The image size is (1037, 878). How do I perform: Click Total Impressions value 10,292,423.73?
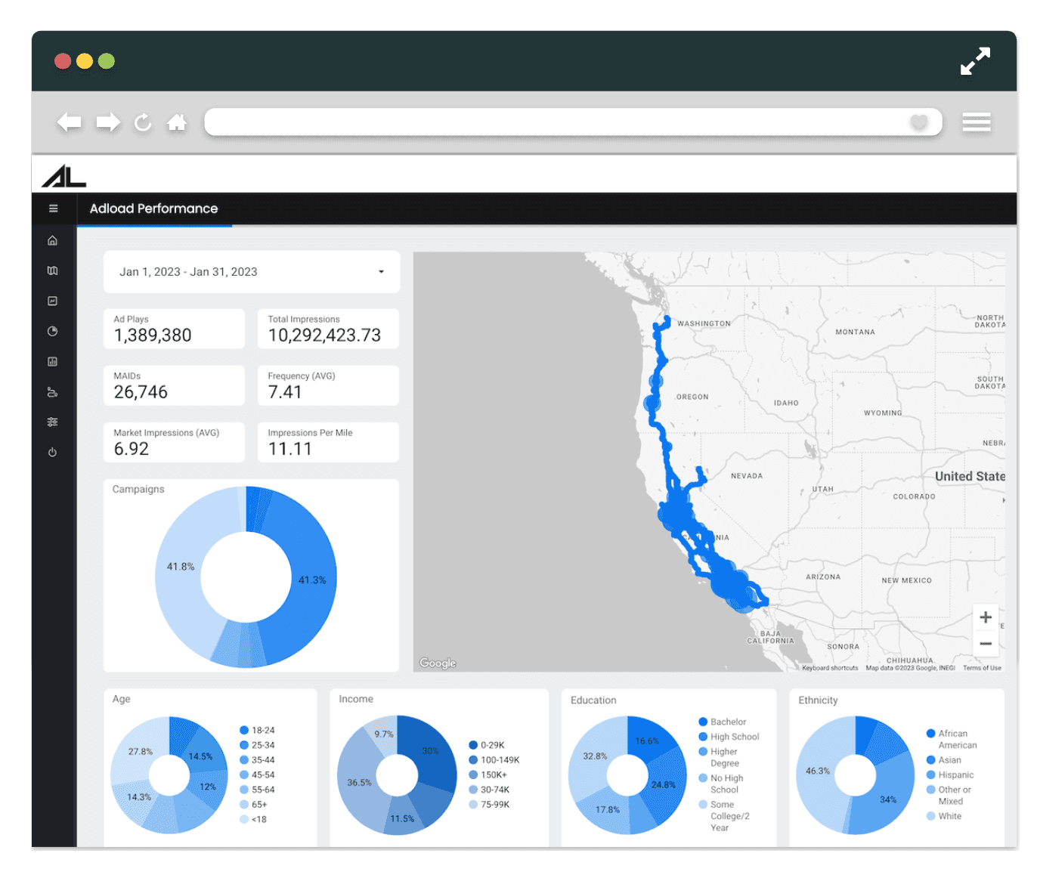(324, 335)
